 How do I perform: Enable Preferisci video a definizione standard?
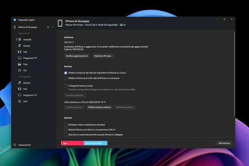point(66,124)
